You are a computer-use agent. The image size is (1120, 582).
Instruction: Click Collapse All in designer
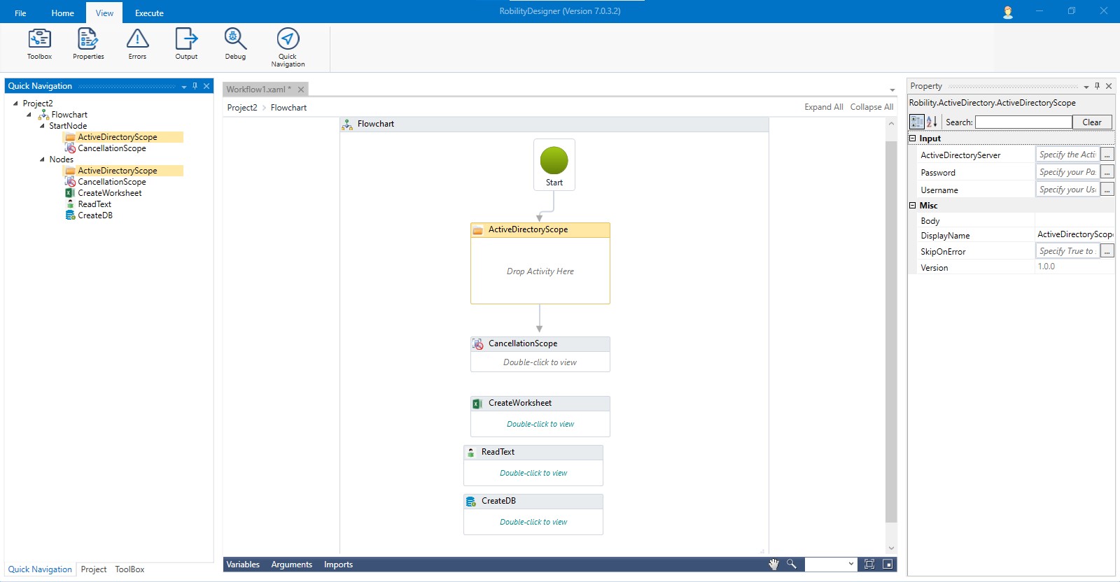click(871, 107)
